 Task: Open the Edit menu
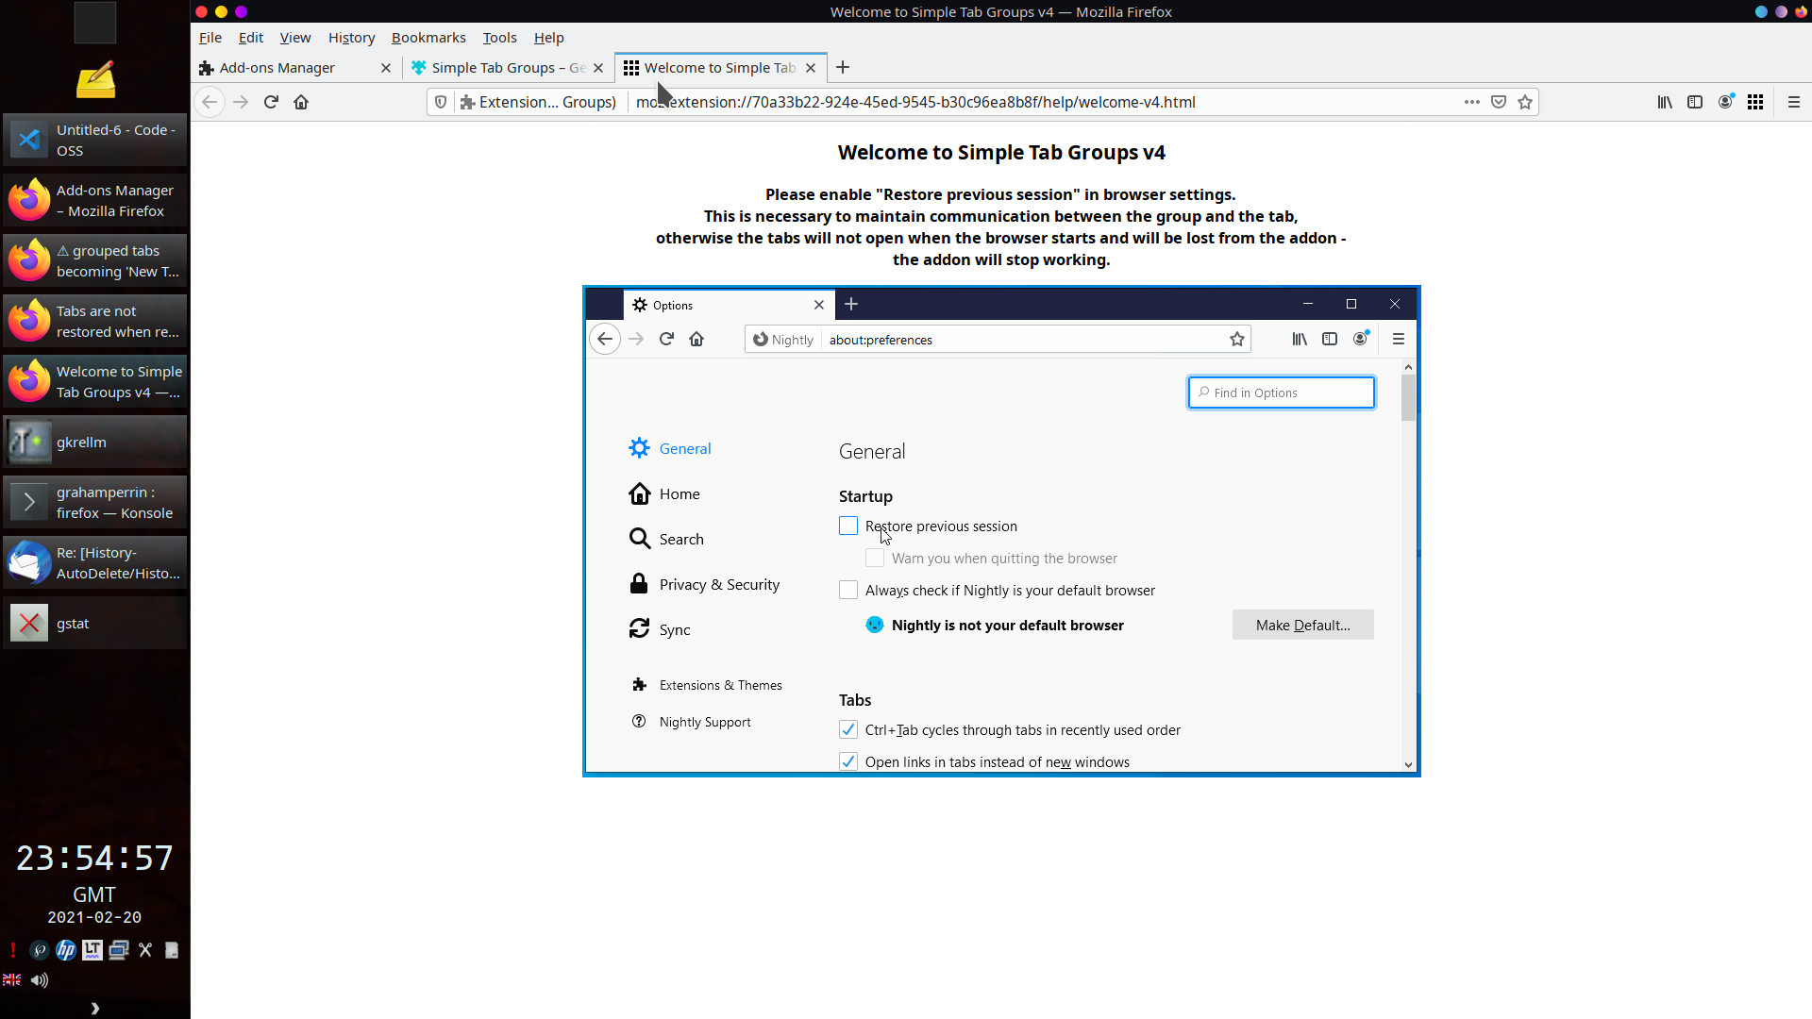[251, 38]
